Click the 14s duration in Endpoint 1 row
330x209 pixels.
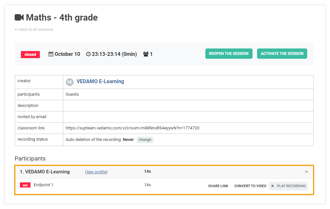tap(147, 185)
